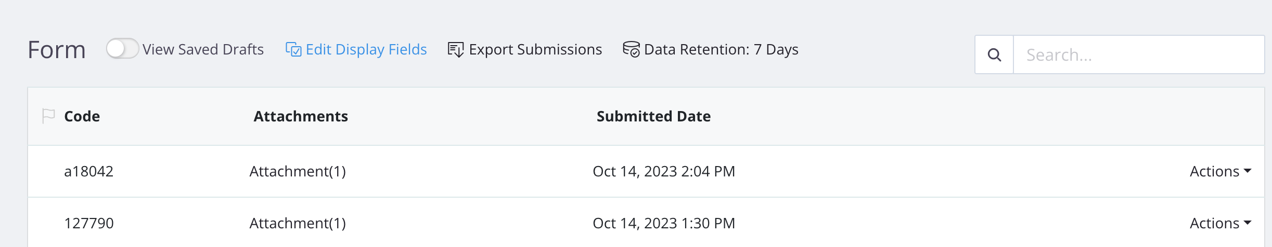Sort by the Attachments column header
This screenshot has height=247, width=1272.
[x=301, y=116]
